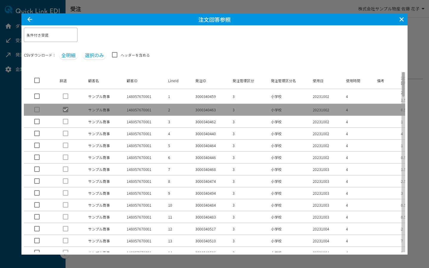Screen dimensions: 429x268
Task: Click the vertical scrollbar of the table
Action: point(403,162)
